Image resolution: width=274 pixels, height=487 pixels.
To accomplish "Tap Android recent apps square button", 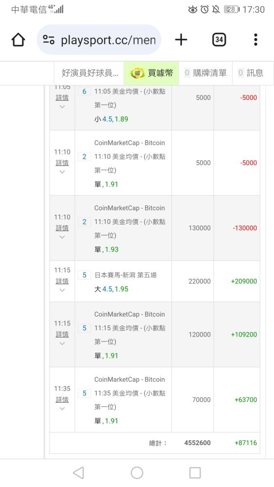I will click(195, 473).
